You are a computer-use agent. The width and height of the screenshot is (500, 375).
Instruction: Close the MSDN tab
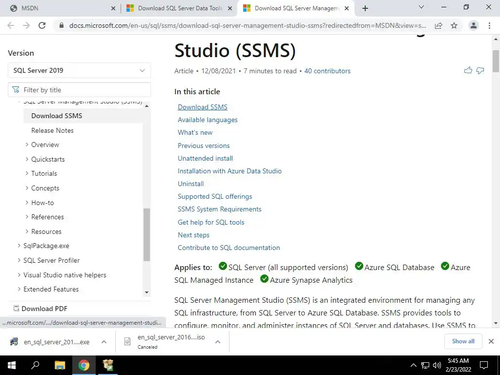click(113, 9)
